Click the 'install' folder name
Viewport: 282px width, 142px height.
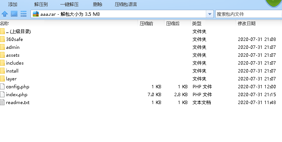(12, 71)
